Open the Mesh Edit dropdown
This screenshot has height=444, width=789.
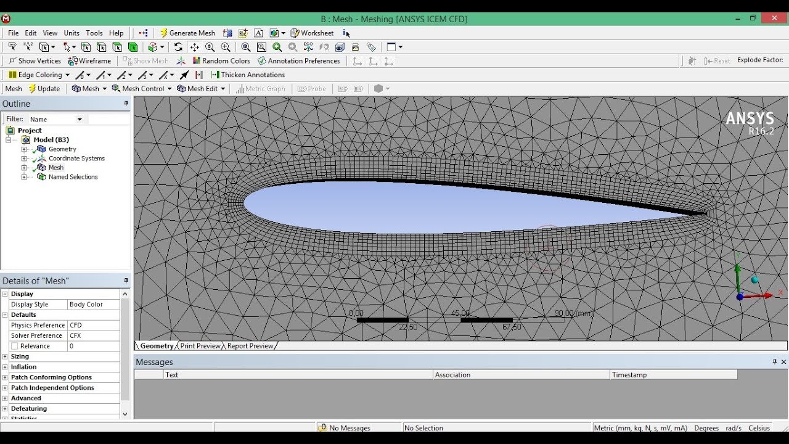tap(201, 89)
